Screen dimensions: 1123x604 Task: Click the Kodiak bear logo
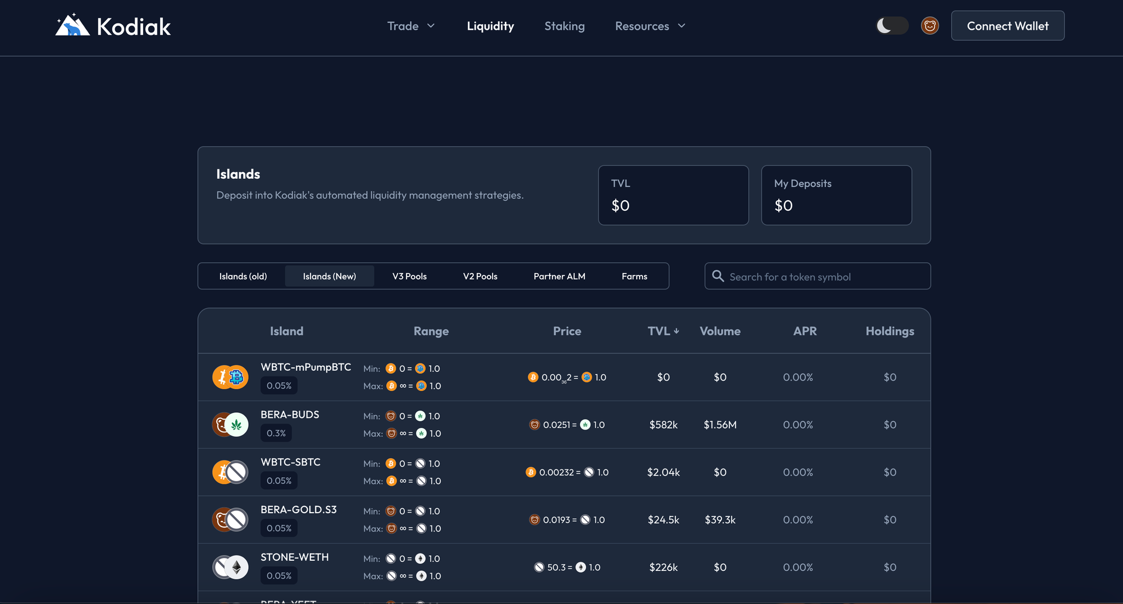(72, 26)
